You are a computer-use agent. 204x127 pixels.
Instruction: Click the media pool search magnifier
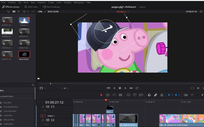click(24, 11)
